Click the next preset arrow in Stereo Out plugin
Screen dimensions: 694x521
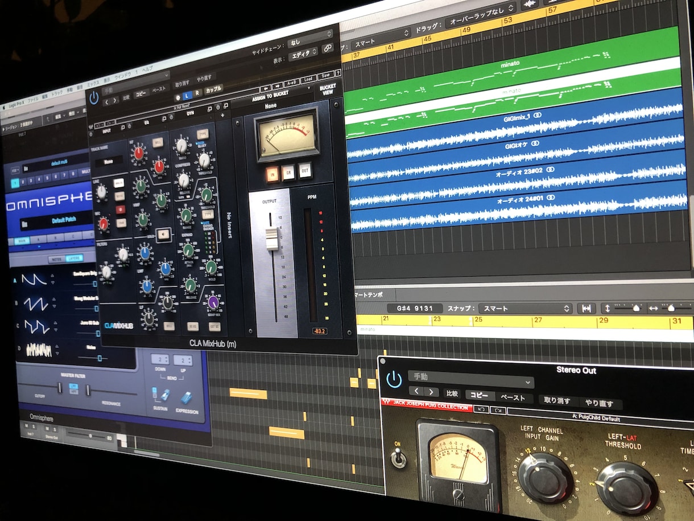tap(432, 392)
